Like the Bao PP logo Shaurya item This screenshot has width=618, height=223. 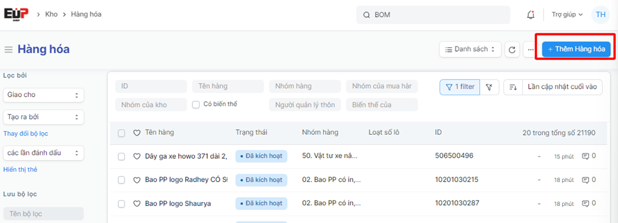click(x=137, y=203)
